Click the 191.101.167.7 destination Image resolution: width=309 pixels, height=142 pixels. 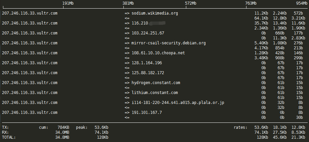click(147, 113)
